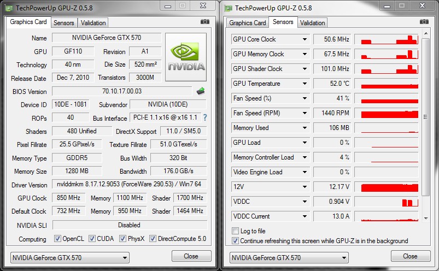Click the Name field NVIDIA GeForce GTX 570
This screenshot has height=271, width=439.
(x=107, y=38)
